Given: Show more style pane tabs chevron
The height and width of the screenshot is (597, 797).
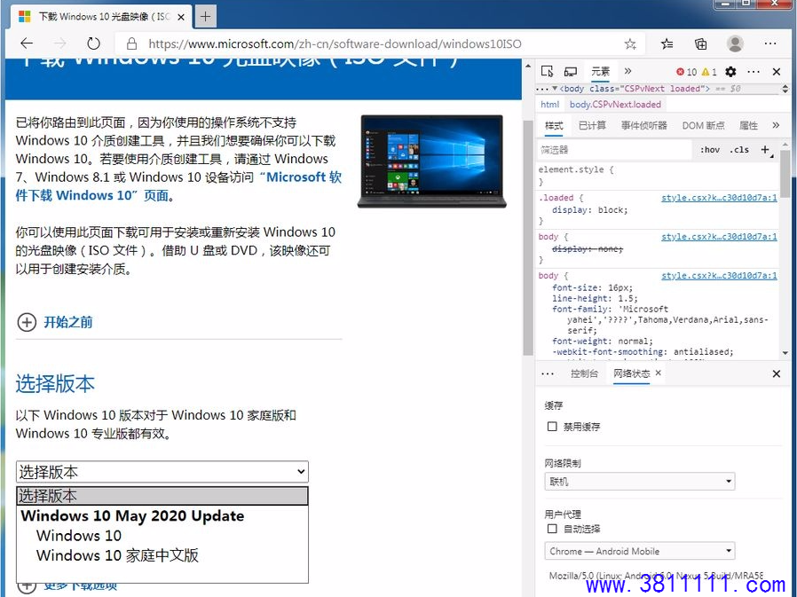Looking at the screenshot, I should click(776, 125).
